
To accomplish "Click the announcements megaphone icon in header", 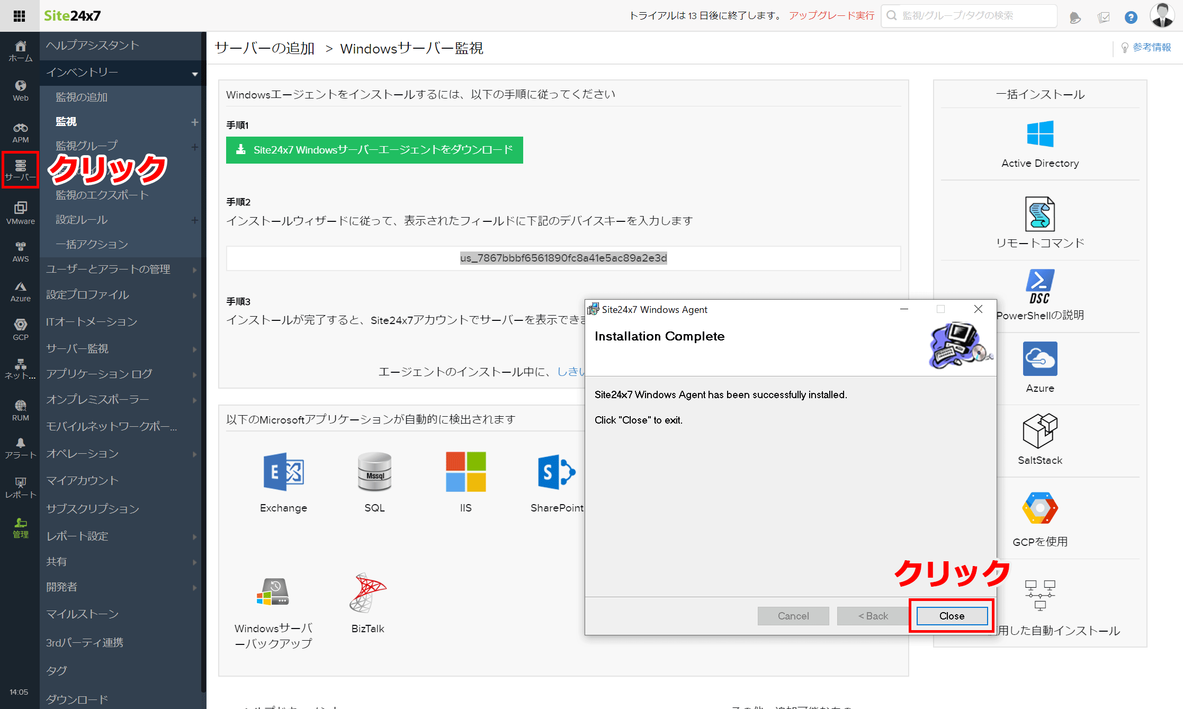I will pos(1075,17).
